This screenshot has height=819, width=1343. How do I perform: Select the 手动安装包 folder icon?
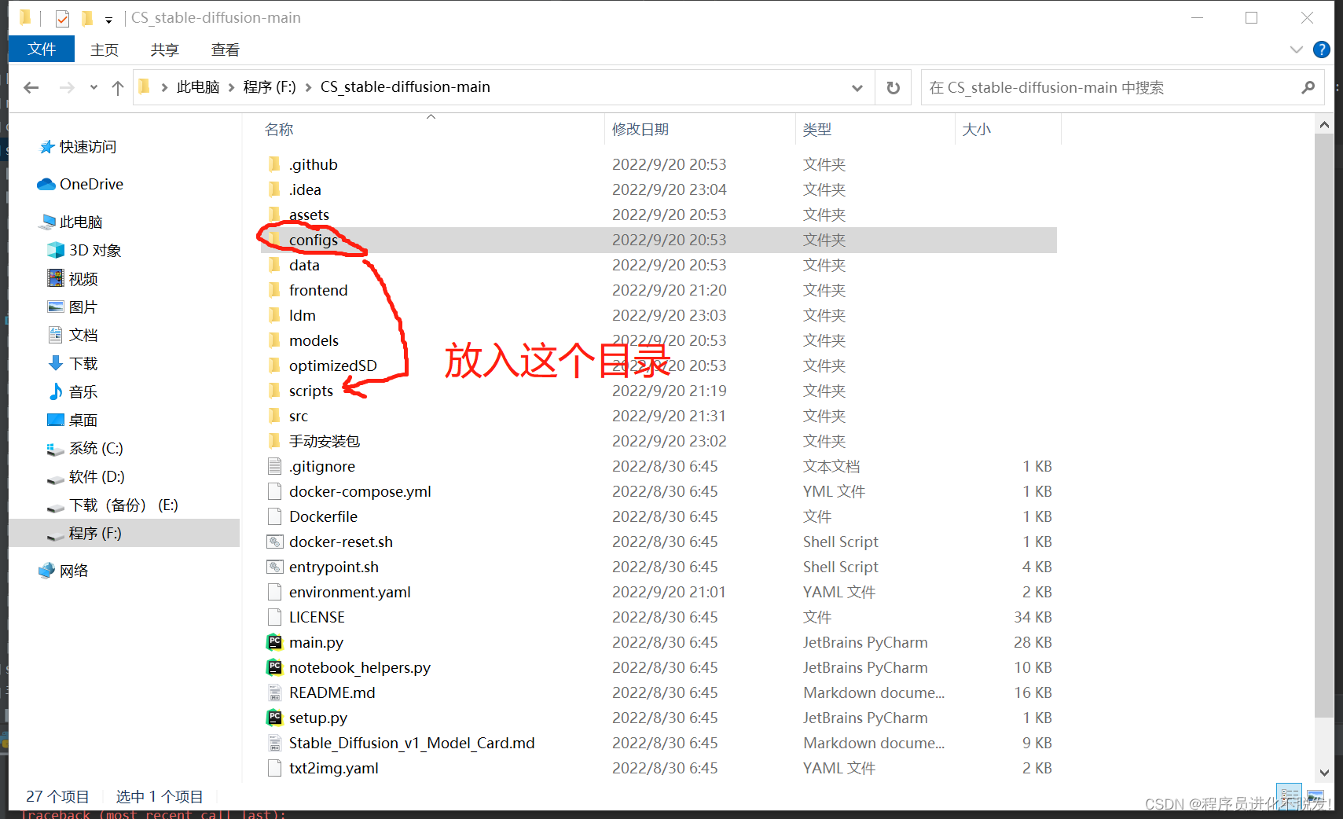pos(274,441)
